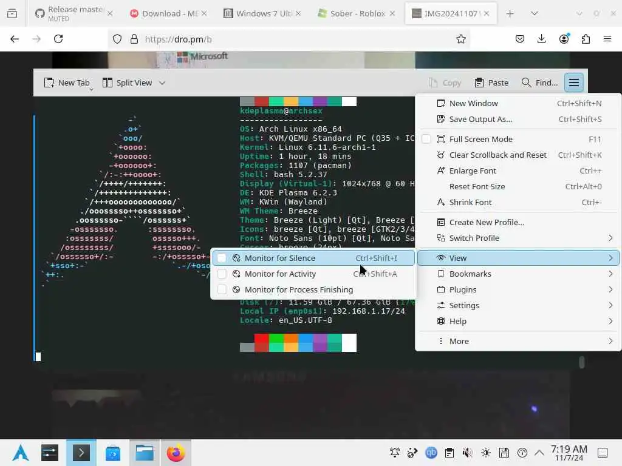The height and width of the screenshot is (466, 622).
Task: List all tabs dropdown arrow
Action: [x=535, y=13]
